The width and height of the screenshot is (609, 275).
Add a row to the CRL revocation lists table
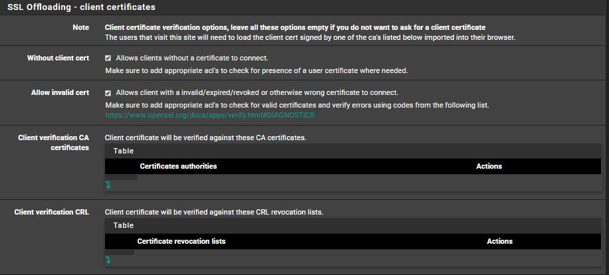point(108,260)
